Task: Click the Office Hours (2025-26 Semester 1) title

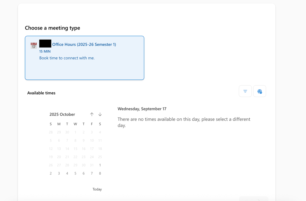Action: pos(84,44)
